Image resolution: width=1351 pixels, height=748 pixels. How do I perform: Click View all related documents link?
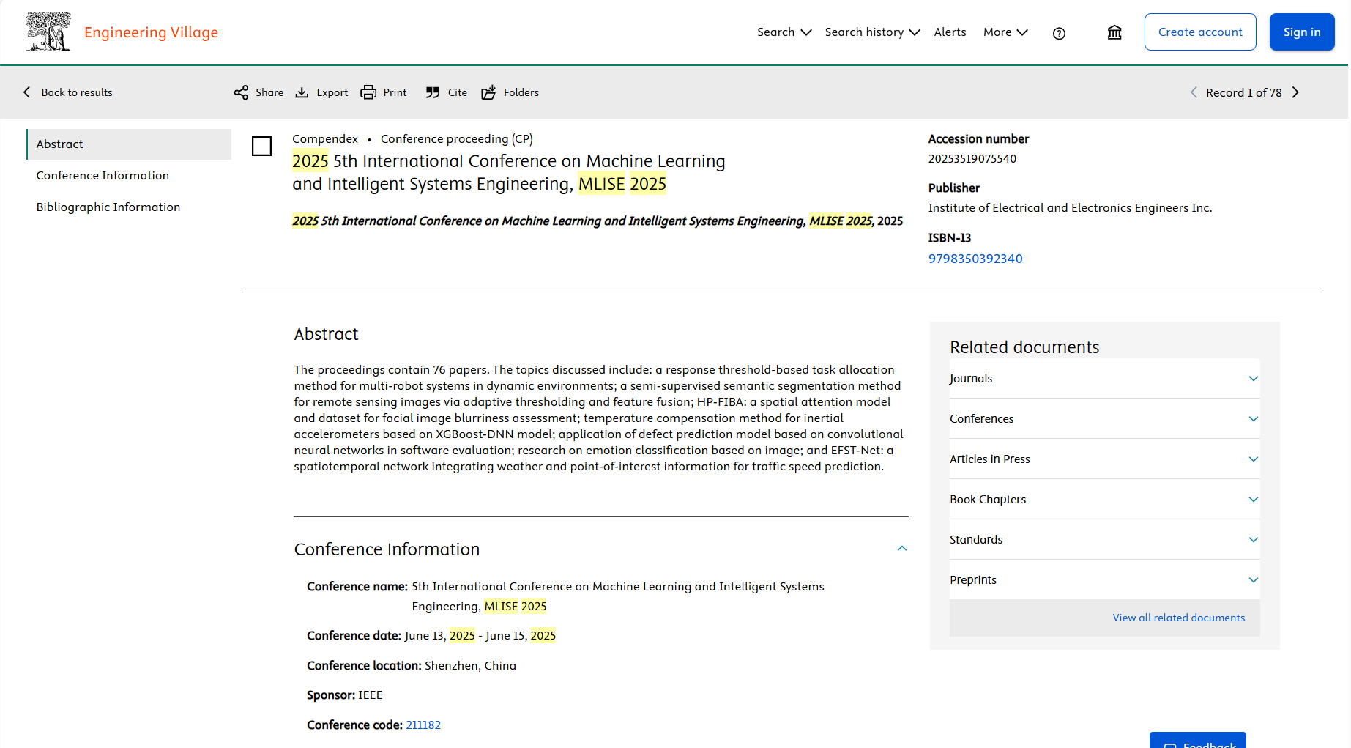click(x=1178, y=618)
